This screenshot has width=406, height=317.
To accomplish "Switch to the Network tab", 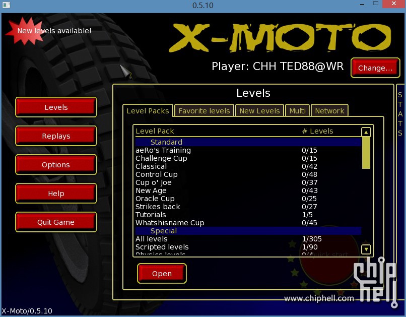I will (x=329, y=111).
